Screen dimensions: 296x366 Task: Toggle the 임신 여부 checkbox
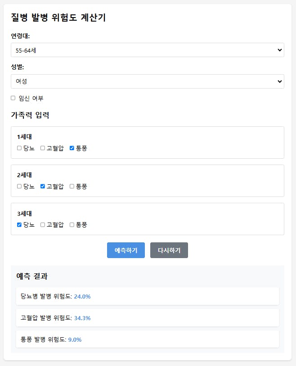pyautogui.click(x=13, y=98)
